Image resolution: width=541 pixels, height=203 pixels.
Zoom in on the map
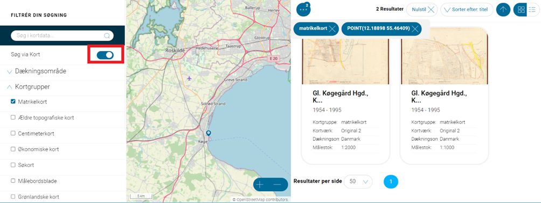tap(260, 185)
